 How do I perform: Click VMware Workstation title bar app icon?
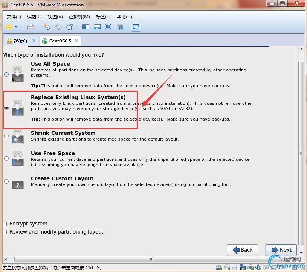point(5,5)
